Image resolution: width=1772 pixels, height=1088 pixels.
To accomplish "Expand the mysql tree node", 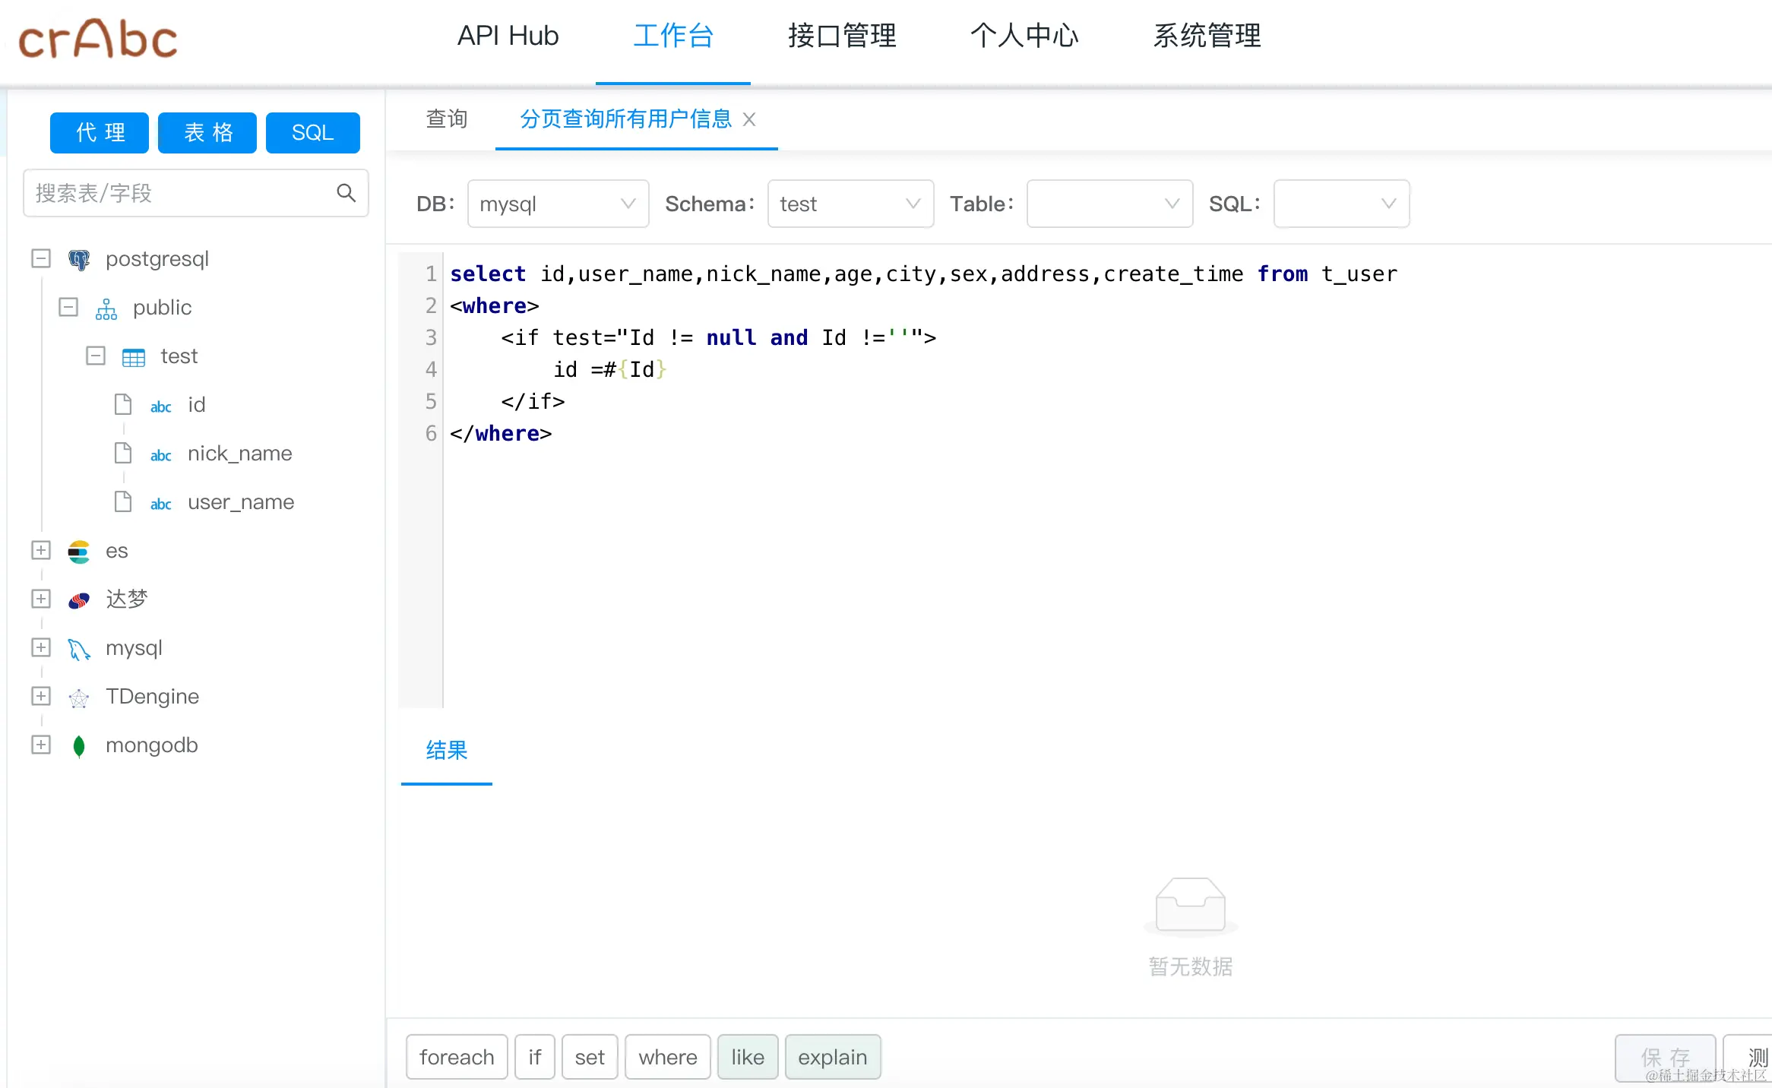I will pos(41,648).
